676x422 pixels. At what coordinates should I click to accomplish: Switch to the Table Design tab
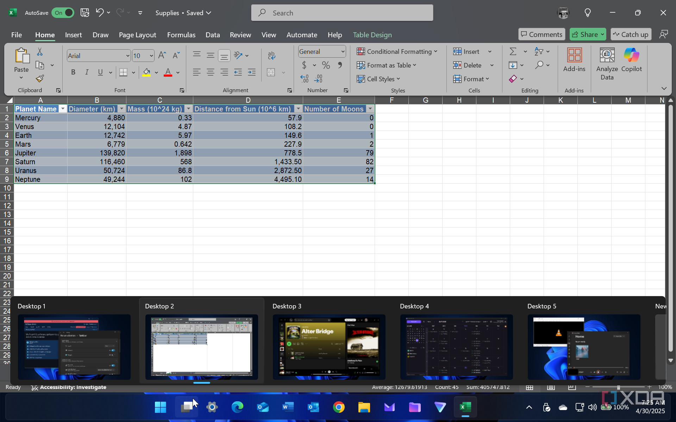point(372,35)
